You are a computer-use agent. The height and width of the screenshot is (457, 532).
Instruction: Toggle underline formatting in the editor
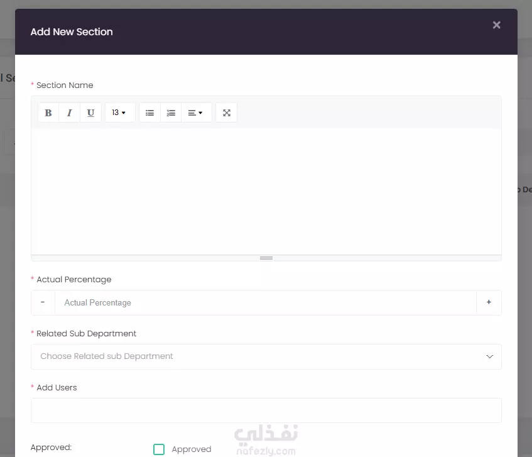[x=90, y=113]
